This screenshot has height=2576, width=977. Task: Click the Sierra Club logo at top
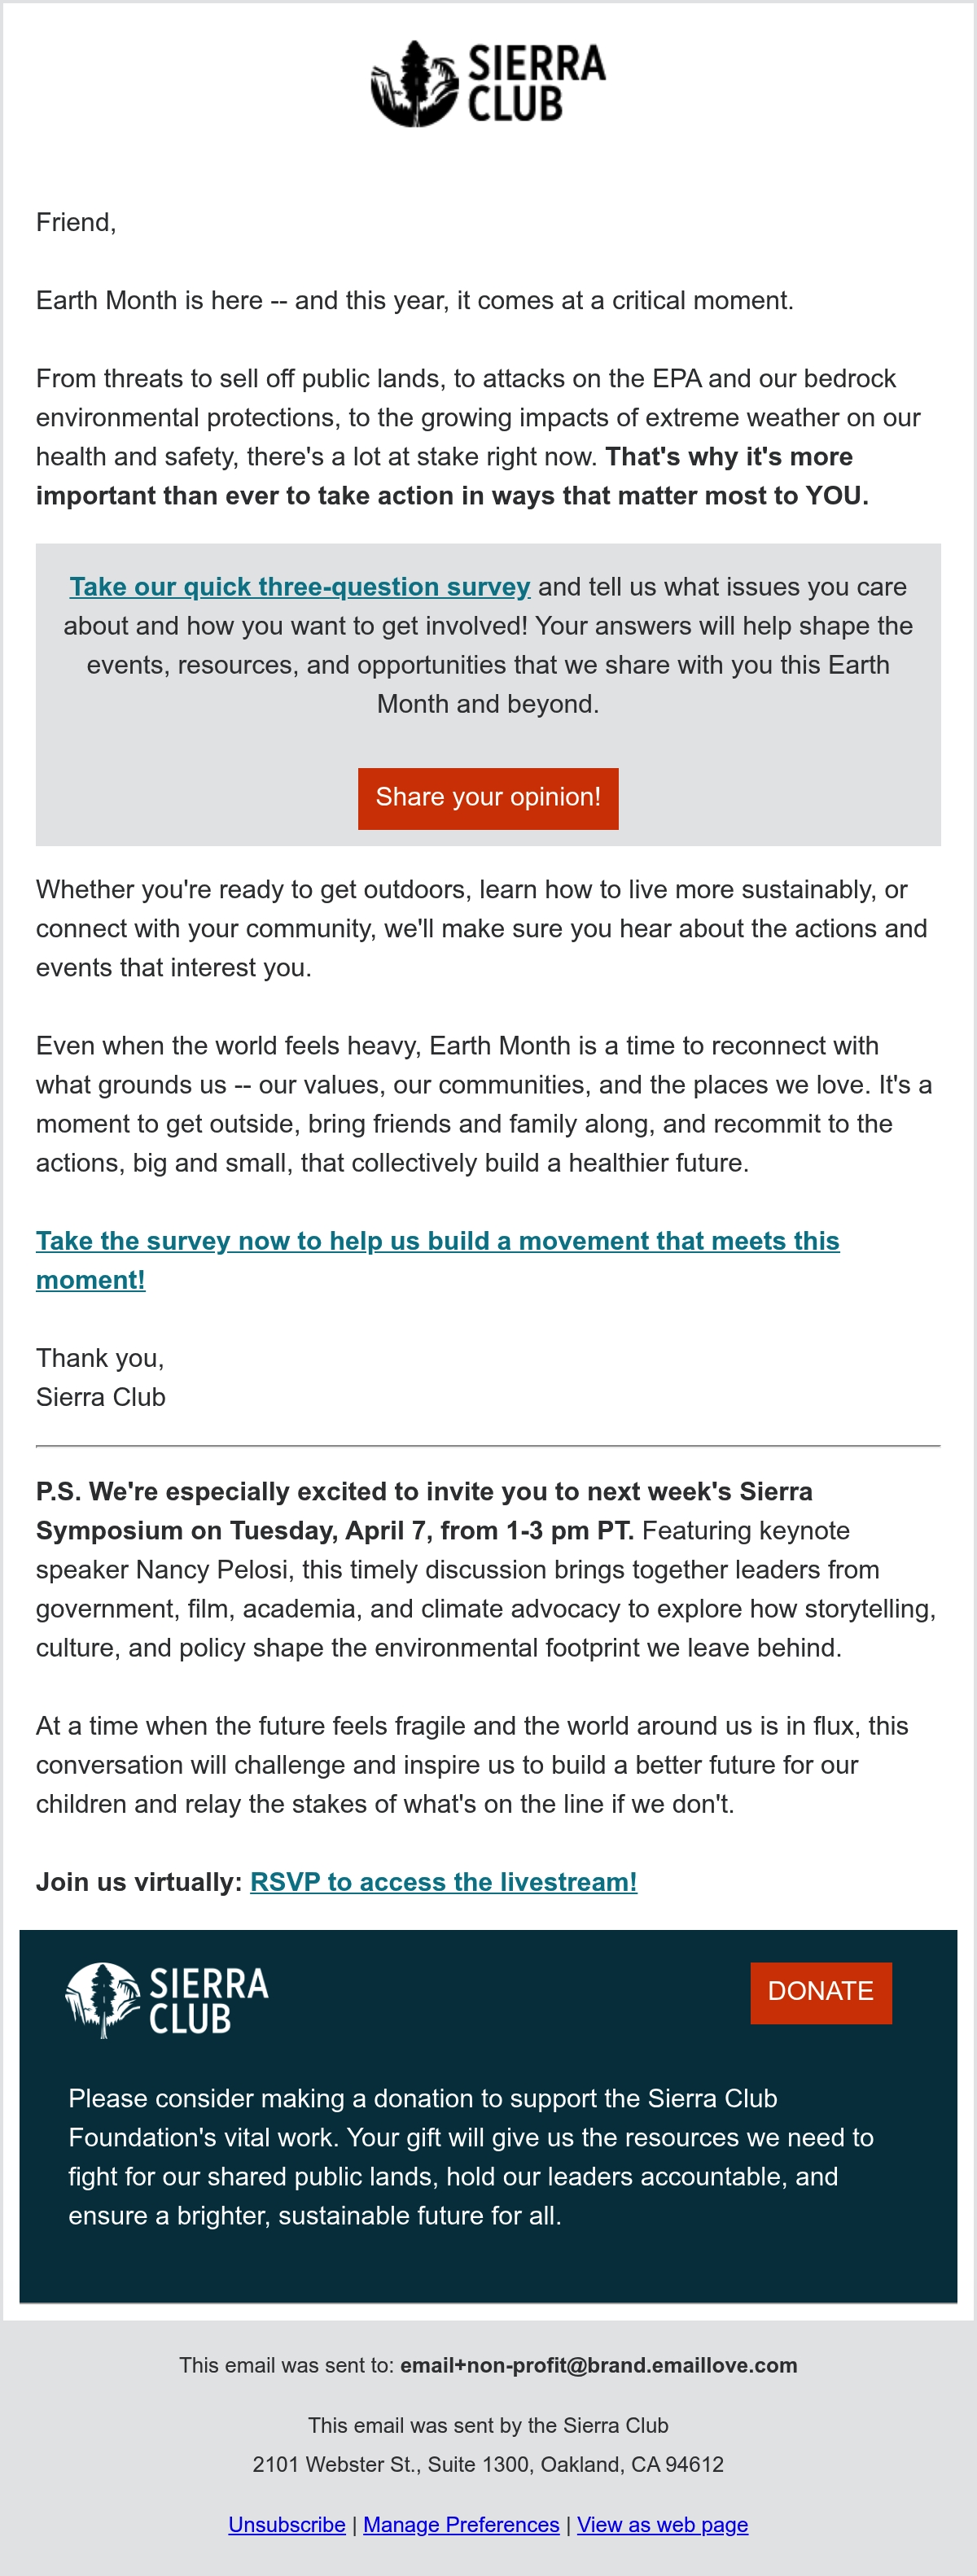(x=488, y=83)
